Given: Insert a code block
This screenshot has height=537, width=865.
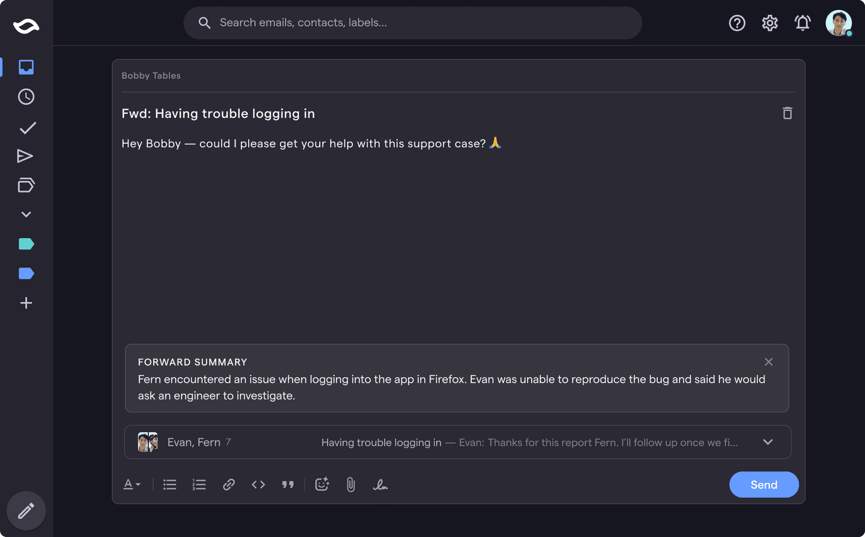Looking at the screenshot, I should 258,485.
